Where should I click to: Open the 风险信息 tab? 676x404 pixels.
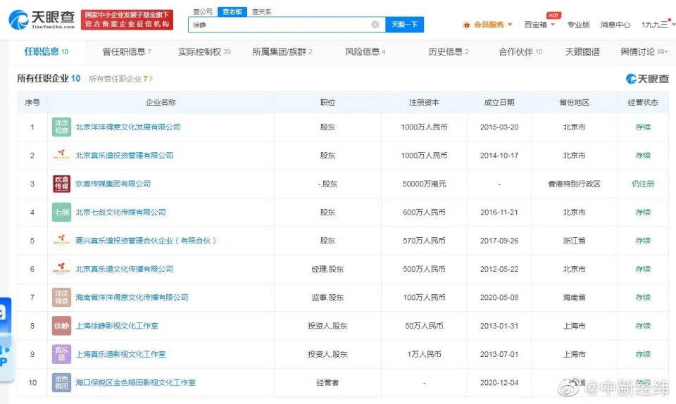pyautogui.click(x=365, y=52)
